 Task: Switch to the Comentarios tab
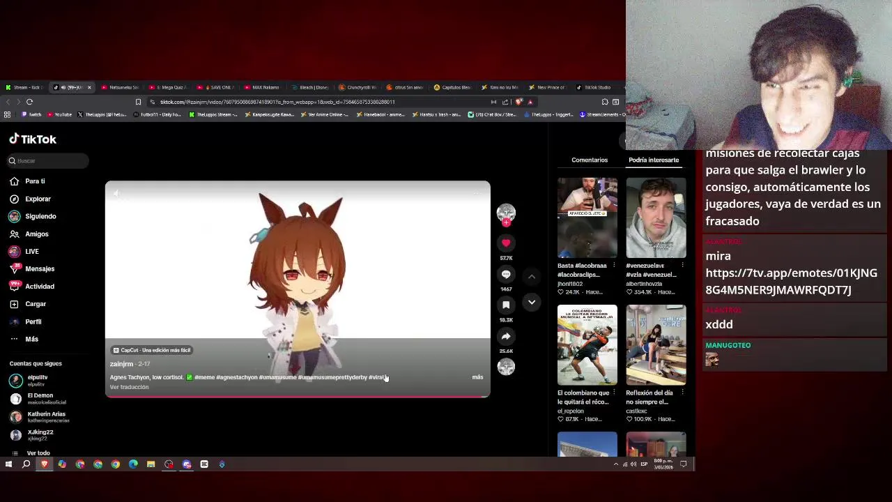point(590,160)
